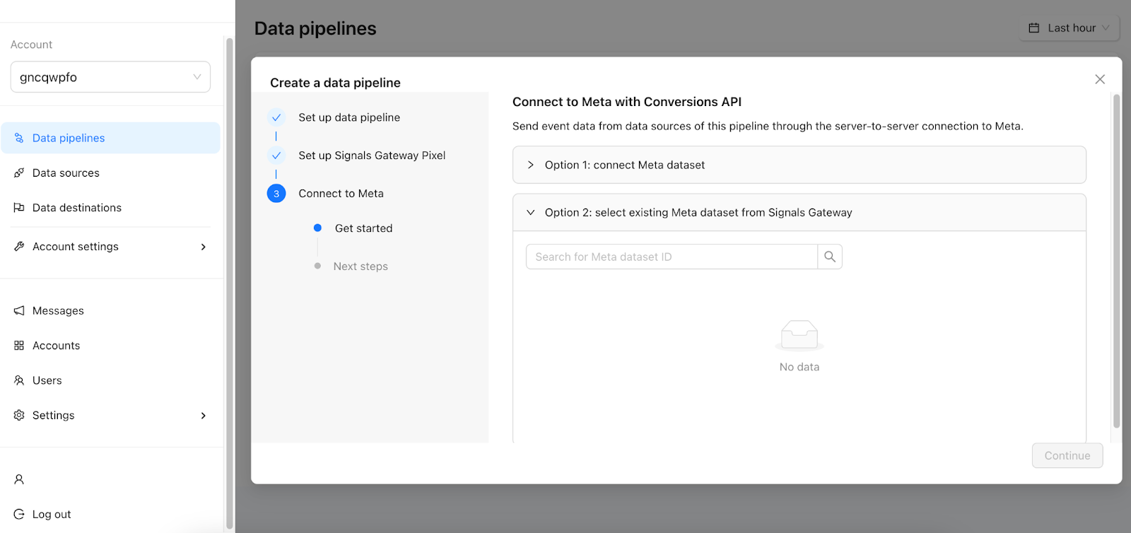Click the Send event data description text
Screen dimensions: 1131x533
click(x=768, y=126)
